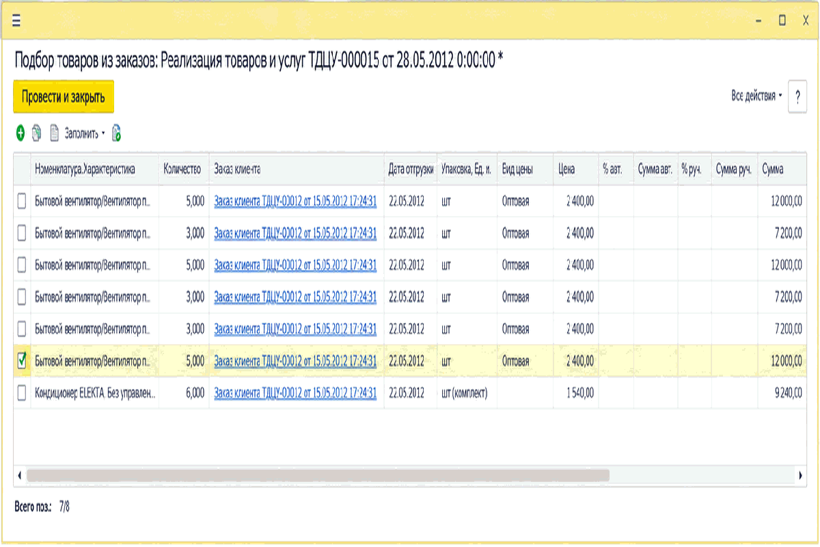Uncheck the highlighted row's checkbox

tap(22, 362)
